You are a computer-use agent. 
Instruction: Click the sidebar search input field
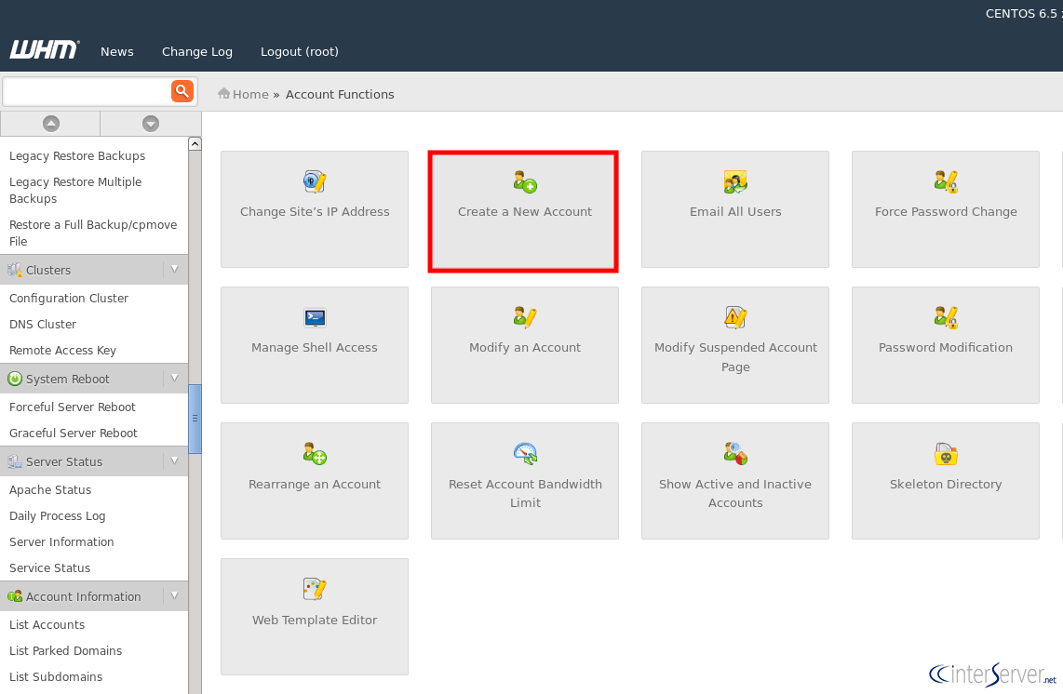[x=87, y=91]
